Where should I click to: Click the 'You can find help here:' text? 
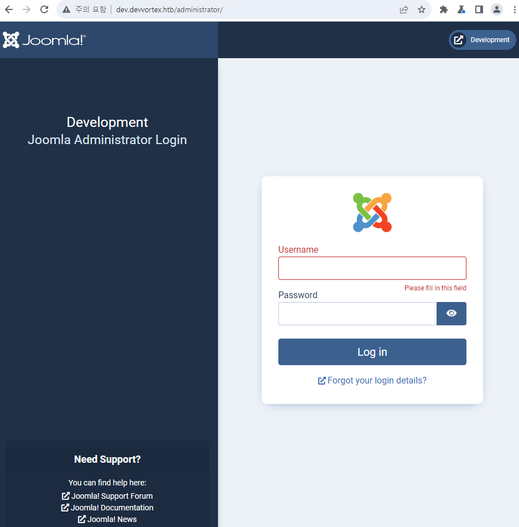click(x=107, y=483)
